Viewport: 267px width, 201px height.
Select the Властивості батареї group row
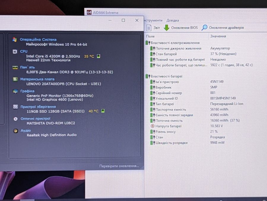point(164,76)
